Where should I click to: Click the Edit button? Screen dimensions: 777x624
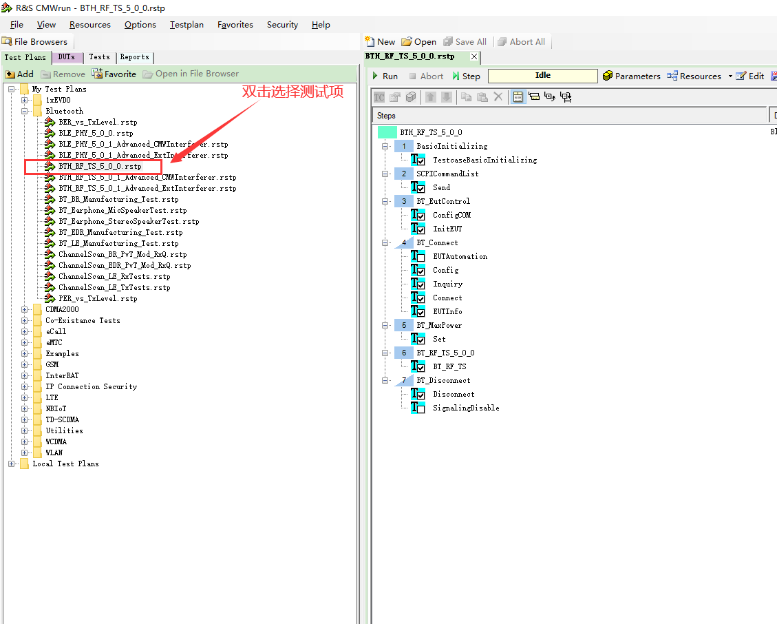(x=750, y=76)
